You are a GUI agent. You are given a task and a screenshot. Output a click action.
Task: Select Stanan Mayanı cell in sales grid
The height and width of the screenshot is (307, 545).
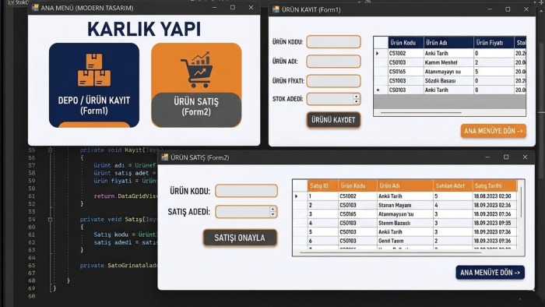pos(406,205)
